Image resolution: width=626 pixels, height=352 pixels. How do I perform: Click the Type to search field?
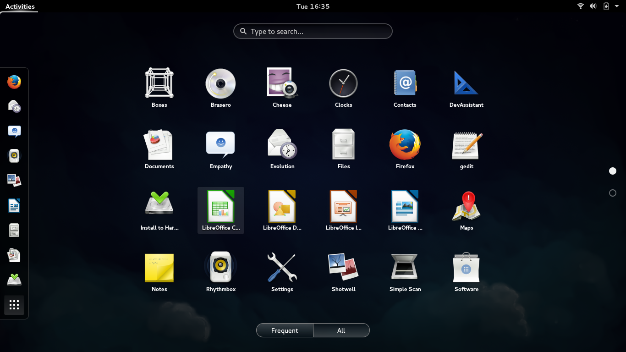(x=313, y=31)
